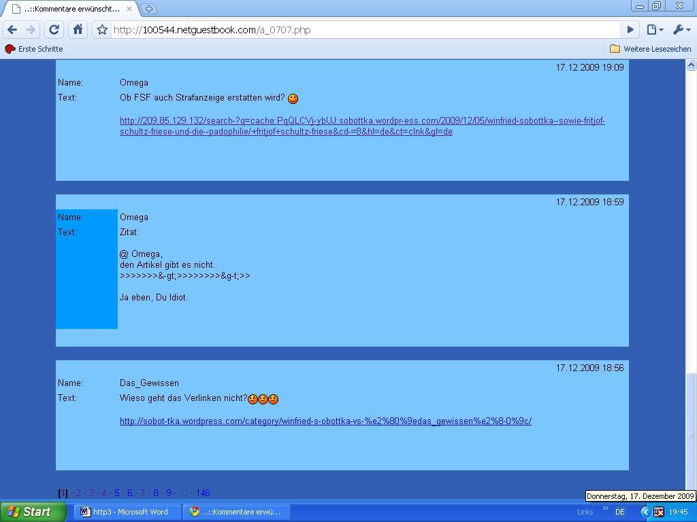697x522 pixels.
Task: Bookmark this page with star icon
Action: [102, 29]
